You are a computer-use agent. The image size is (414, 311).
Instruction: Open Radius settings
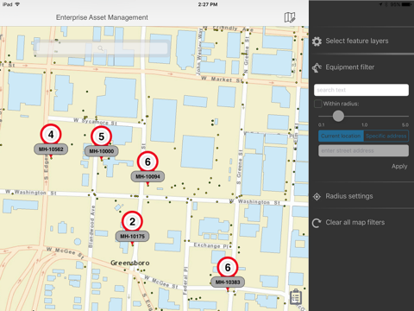(349, 196)
